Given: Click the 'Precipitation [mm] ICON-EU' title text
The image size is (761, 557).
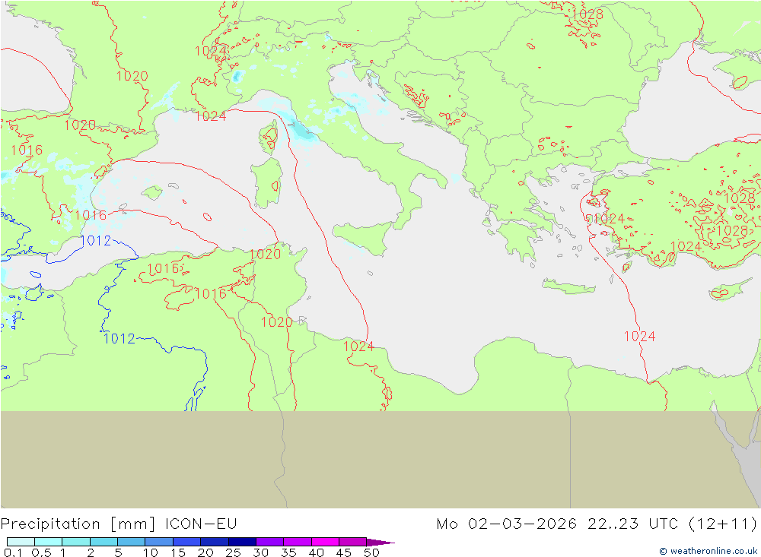Looking at the screenshot, I should pos(119,524).
